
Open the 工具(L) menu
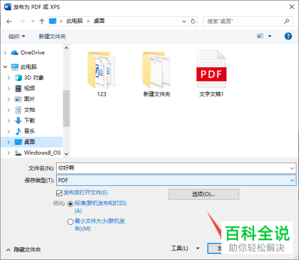click(179, 248)
